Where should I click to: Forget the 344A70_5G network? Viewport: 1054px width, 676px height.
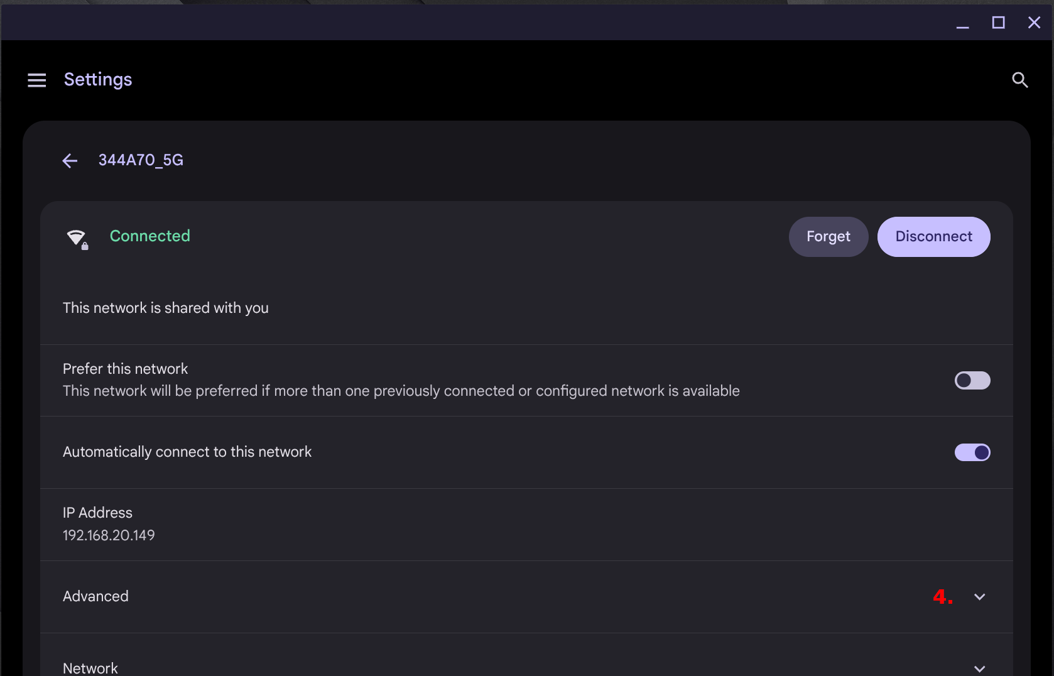tap(828, 237)
